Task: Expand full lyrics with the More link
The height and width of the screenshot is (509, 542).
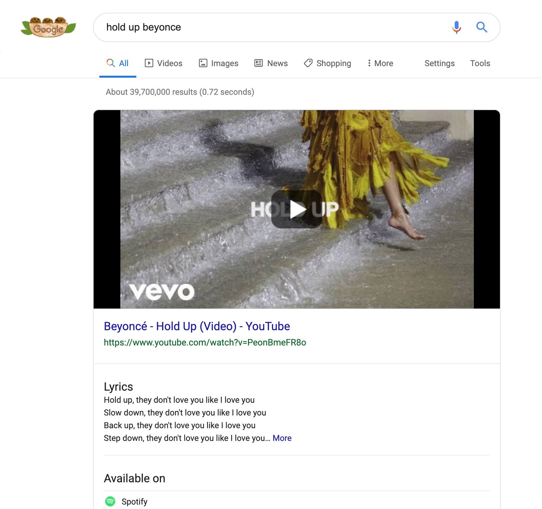Action: pyautogui.click(x=282, y=438)
